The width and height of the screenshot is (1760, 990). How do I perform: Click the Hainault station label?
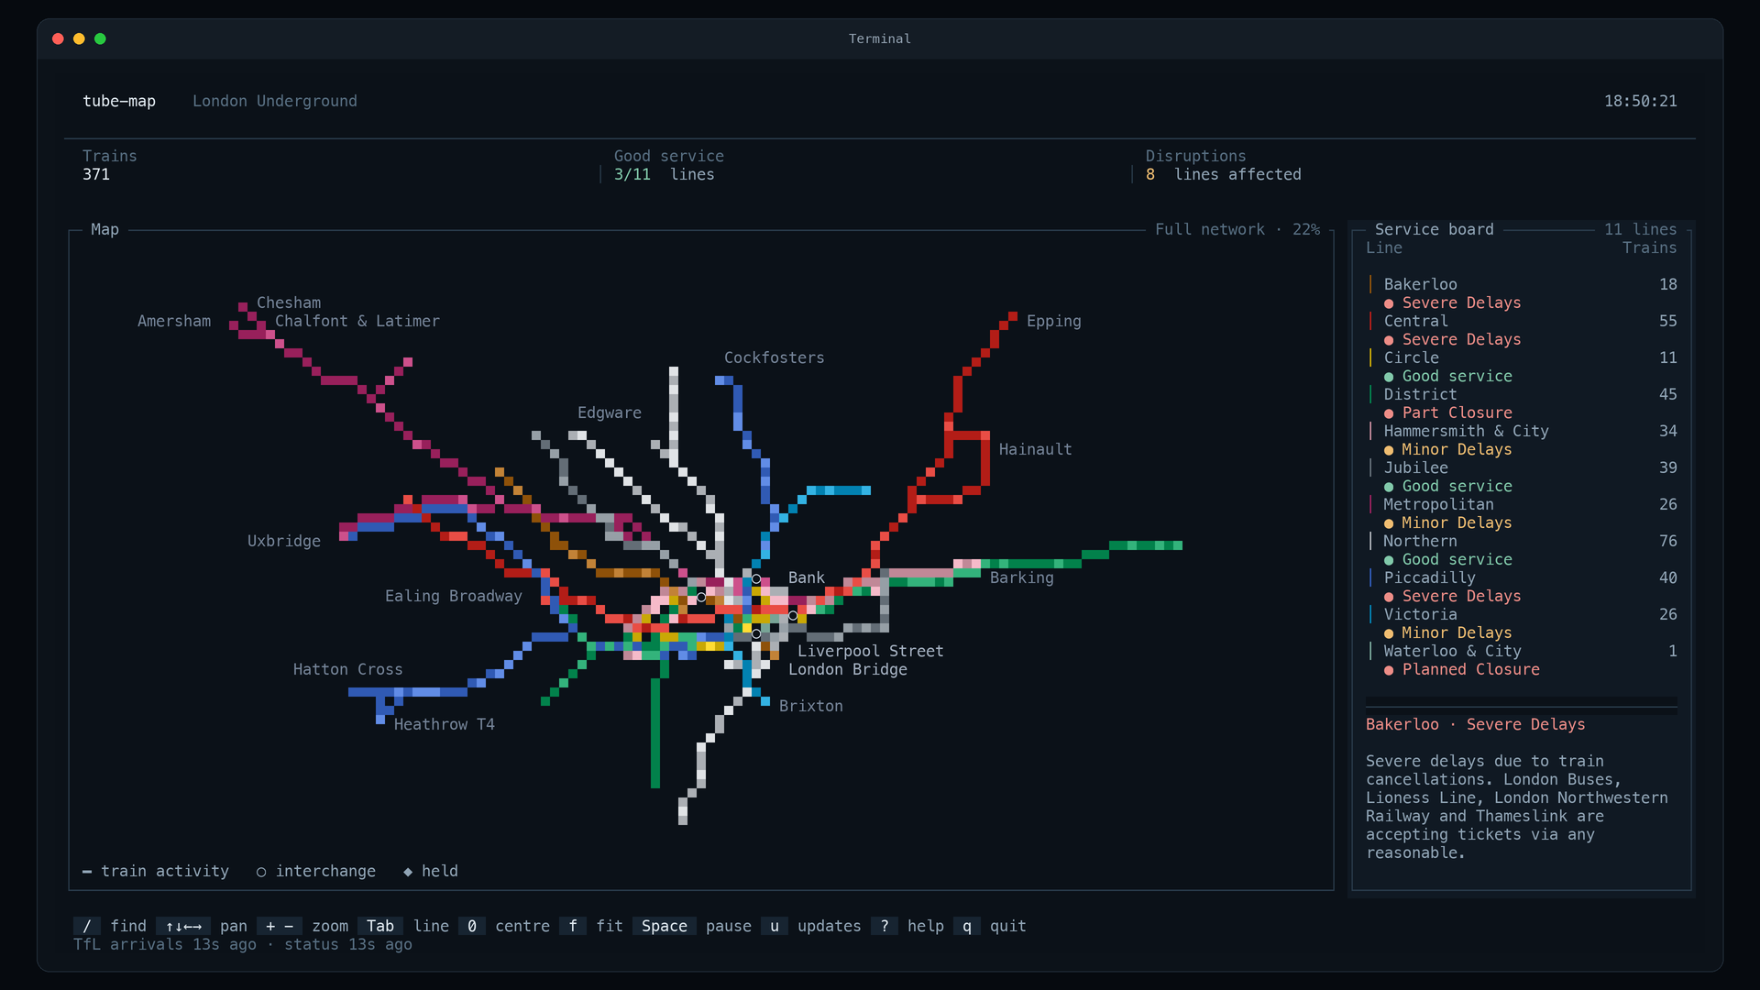pyautogui.click(x=1036, y=449)
